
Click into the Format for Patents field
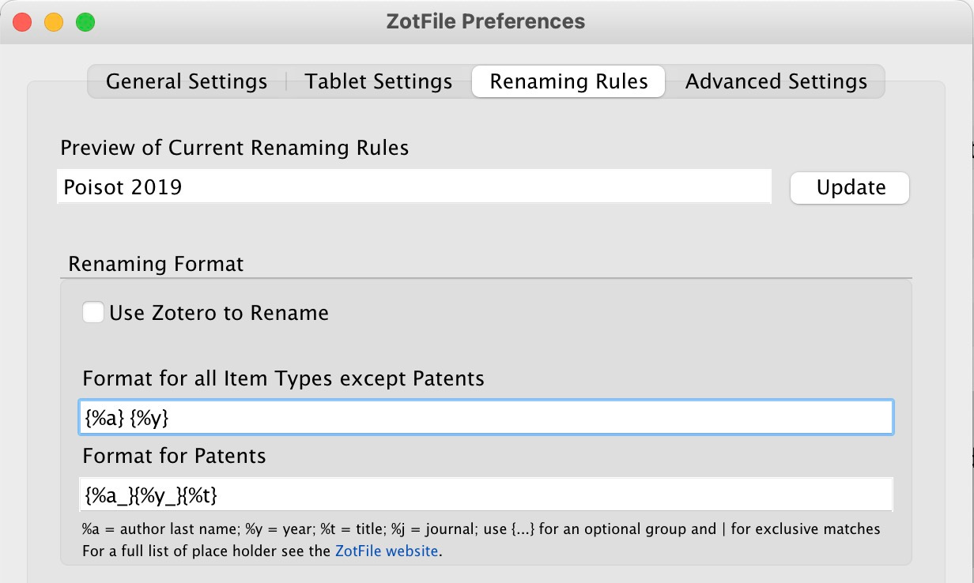point(486,495)
